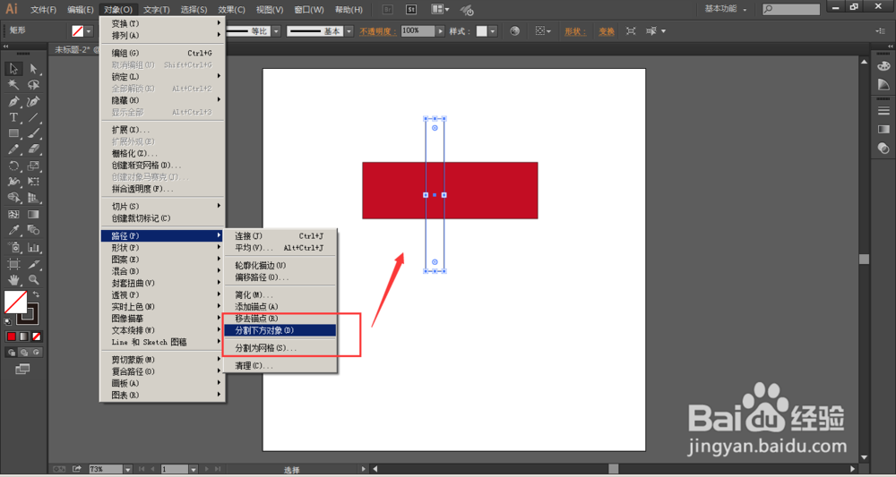Viewport: 896px width, 477px height.
Task: Click the fill color box in toolbar
Action: [16, 302]
